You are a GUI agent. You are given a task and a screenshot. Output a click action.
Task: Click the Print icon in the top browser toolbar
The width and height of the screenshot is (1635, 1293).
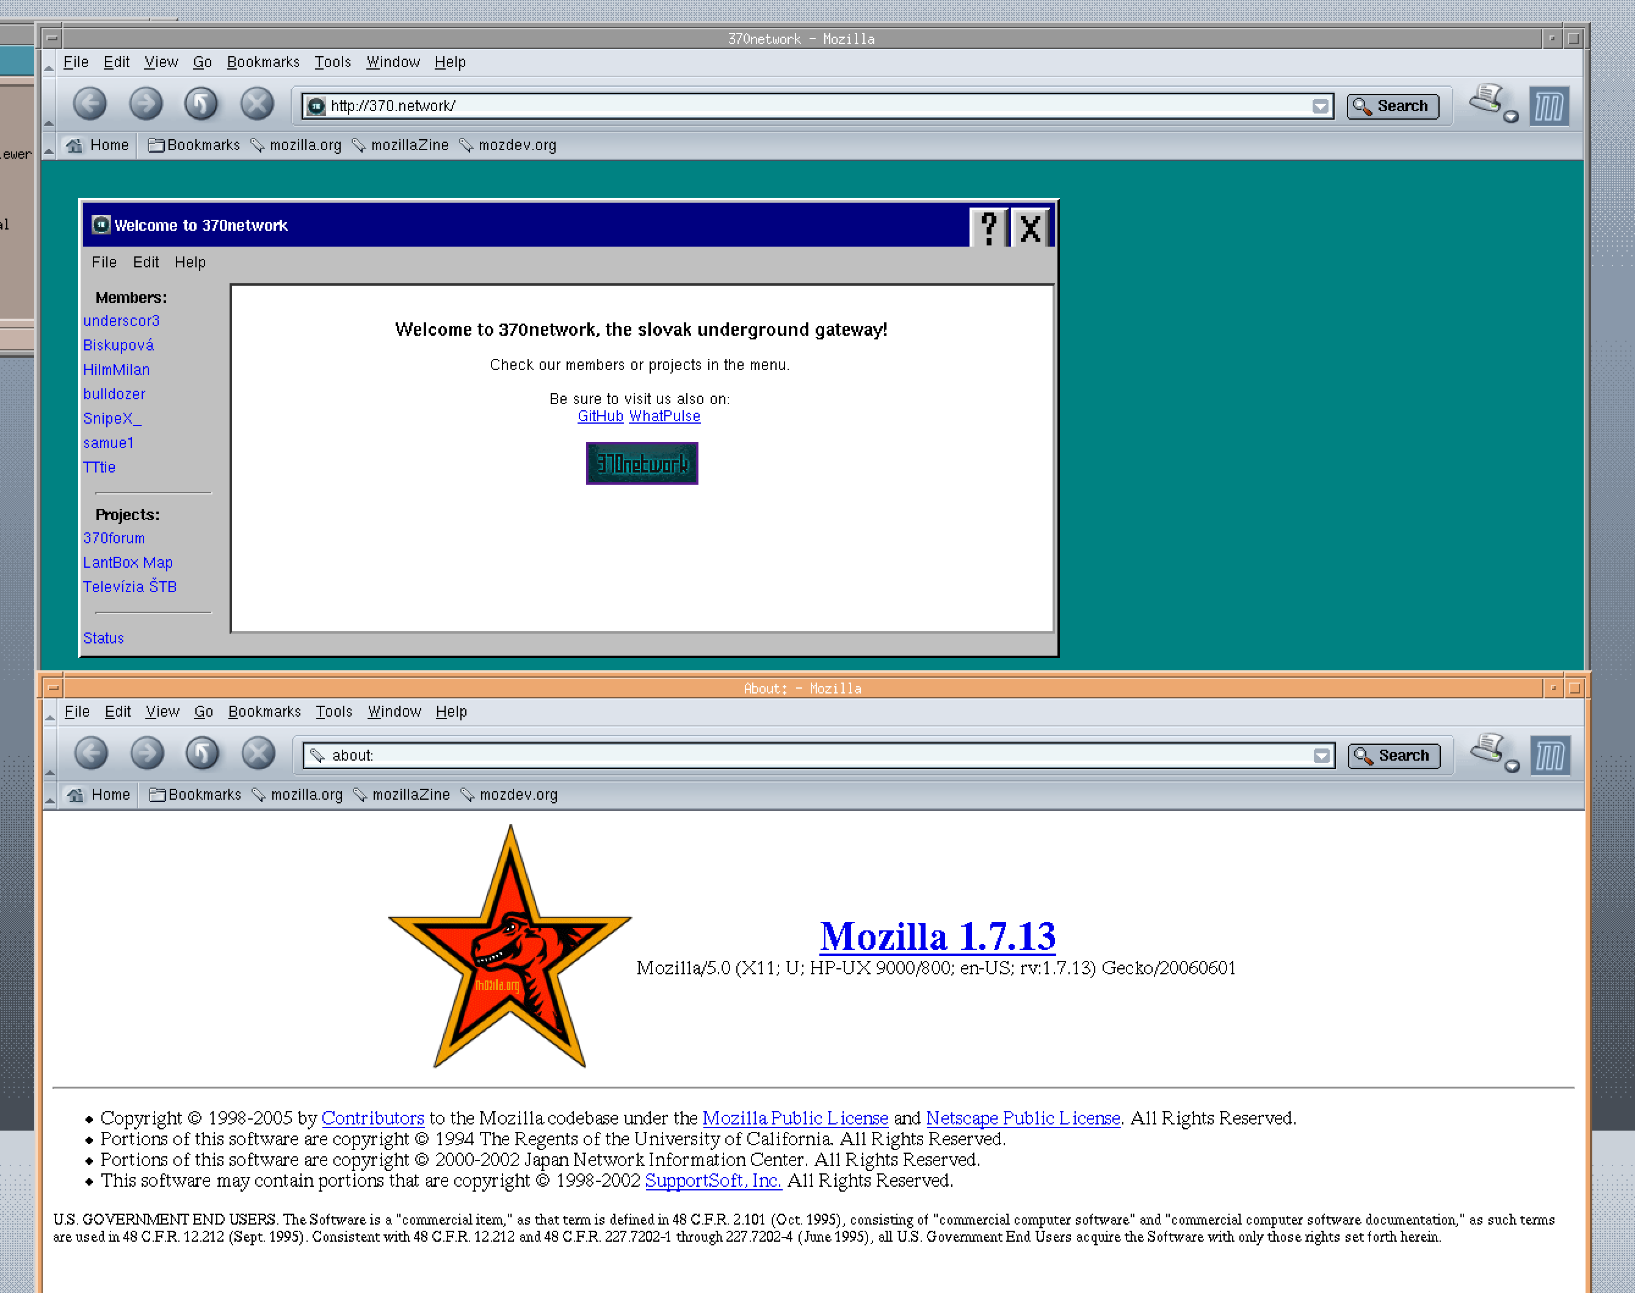point(1486,99)
